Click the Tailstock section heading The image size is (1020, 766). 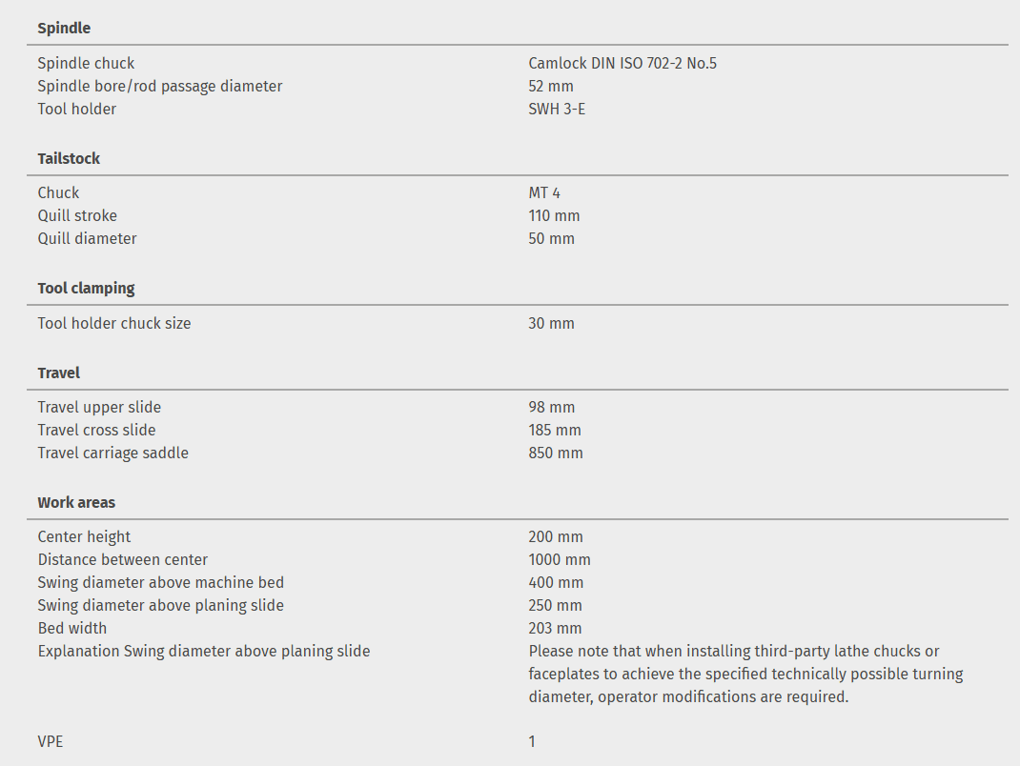(x=69, y=158)
